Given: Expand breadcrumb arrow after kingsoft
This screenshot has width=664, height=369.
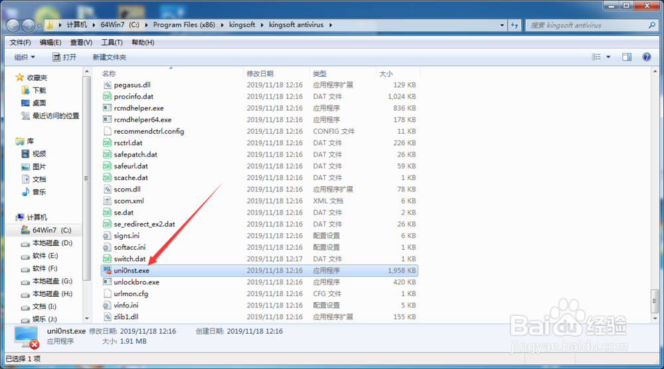Looking at the screenshot, I should 262,25.
